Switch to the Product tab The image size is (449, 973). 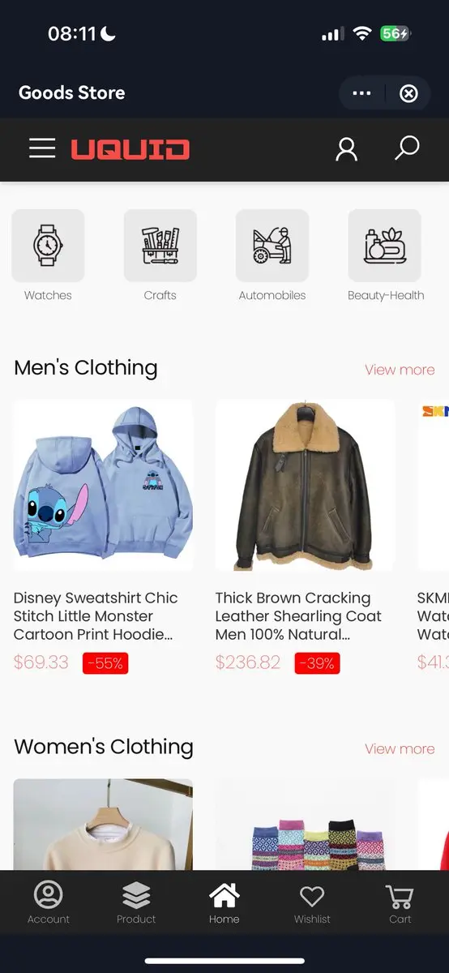click(x=136, y=902)
